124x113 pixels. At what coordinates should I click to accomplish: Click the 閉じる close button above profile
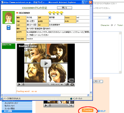coord(64,8)
